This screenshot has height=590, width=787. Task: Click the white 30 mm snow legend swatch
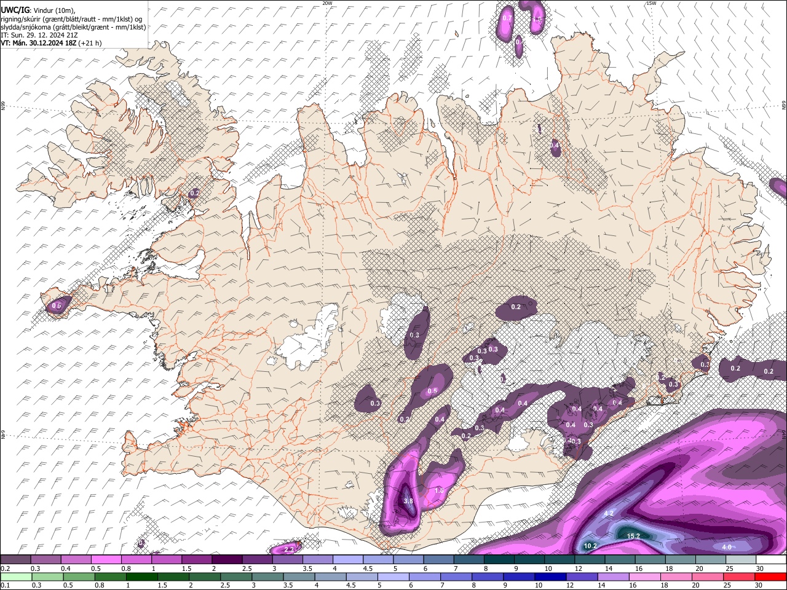pos(770,559)
